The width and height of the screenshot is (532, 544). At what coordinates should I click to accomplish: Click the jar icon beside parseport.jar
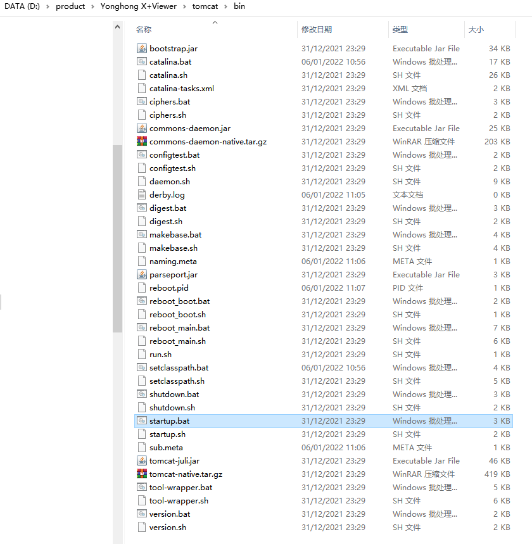pos(142,274)
